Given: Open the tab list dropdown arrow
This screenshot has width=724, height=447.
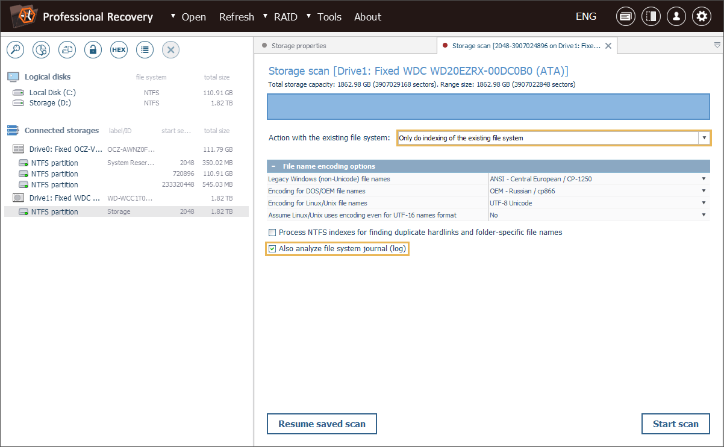Looking at the screenshot, I should (717, 45).
